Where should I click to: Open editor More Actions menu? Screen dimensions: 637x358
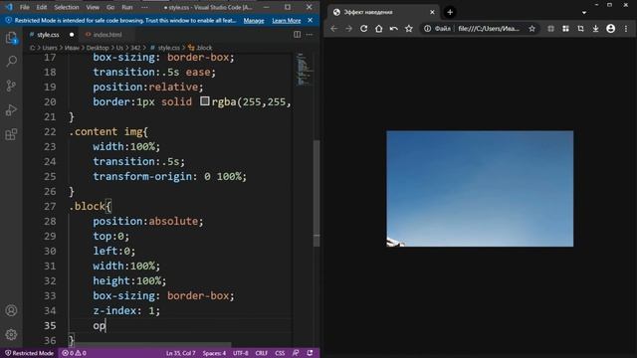310,35
